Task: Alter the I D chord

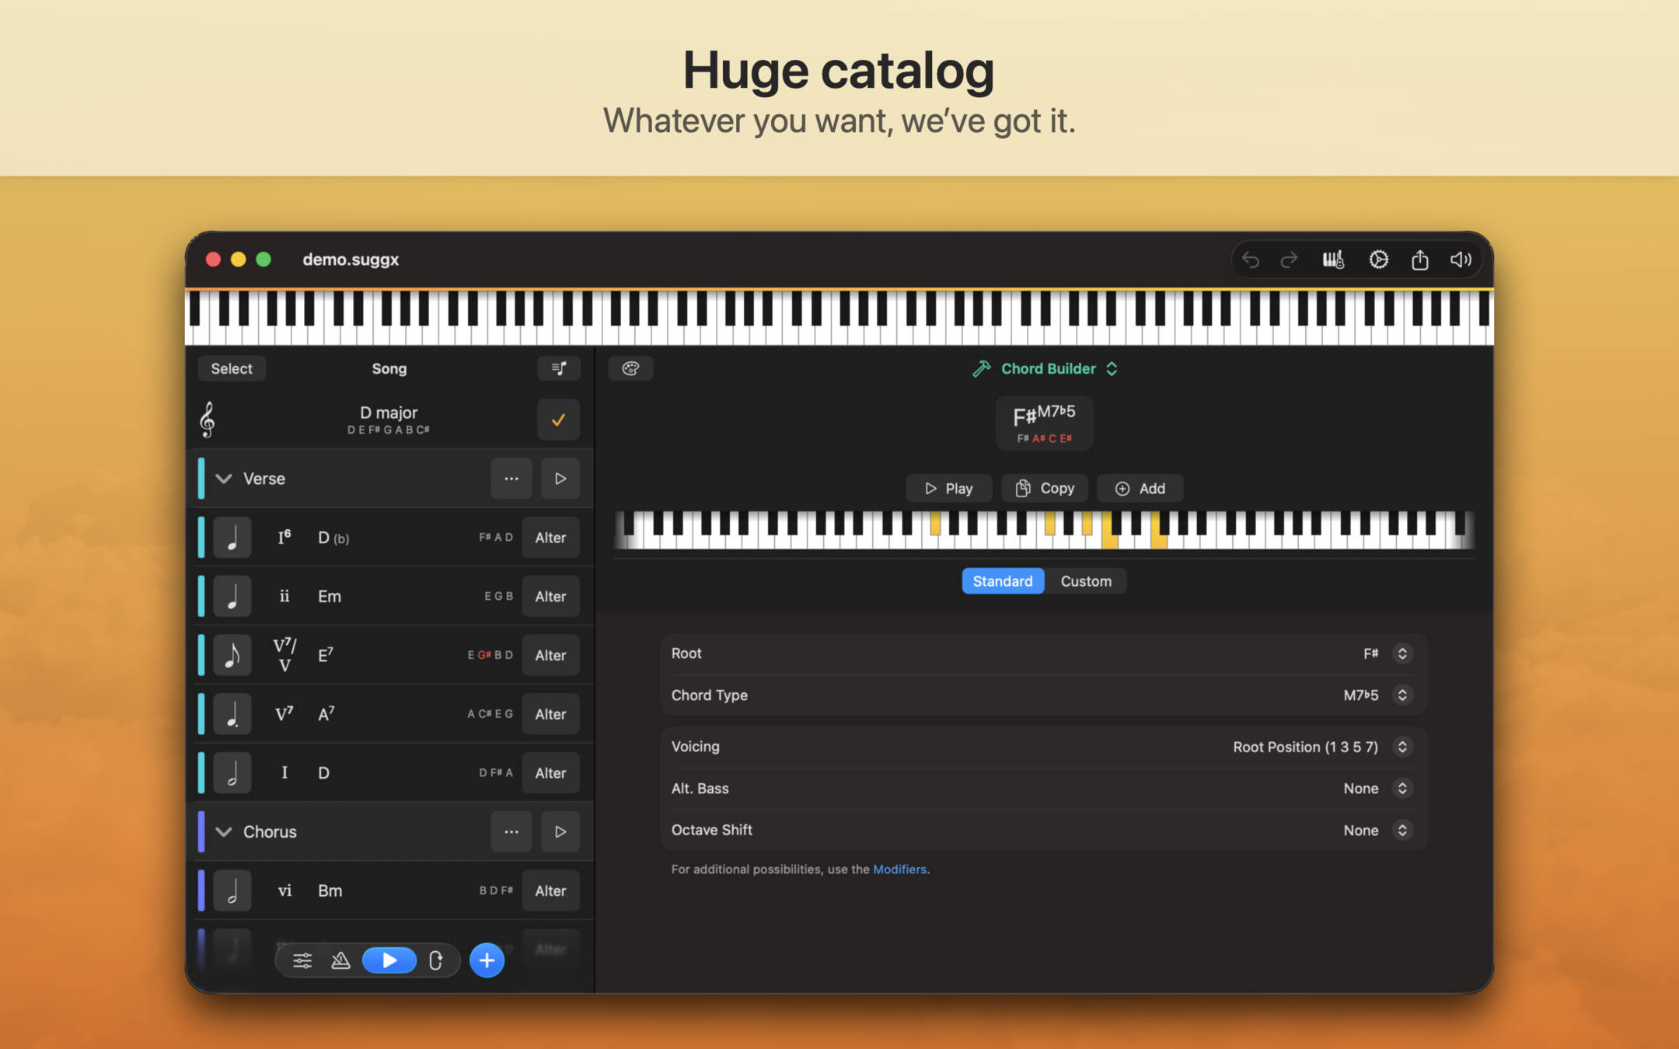Action: pyautogui.click(x=550, y=773)
